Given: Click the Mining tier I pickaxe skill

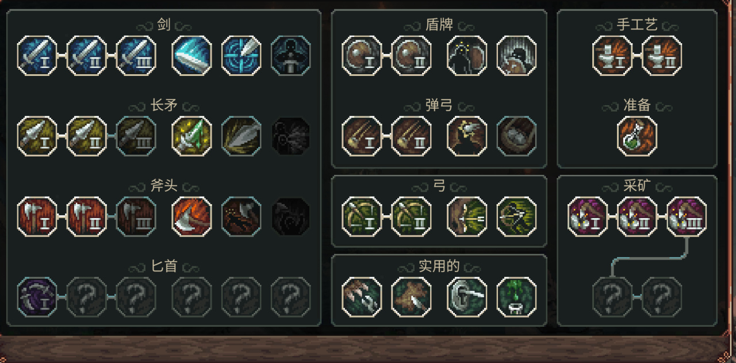Looking at the screenshot, I should click(588, 217).
